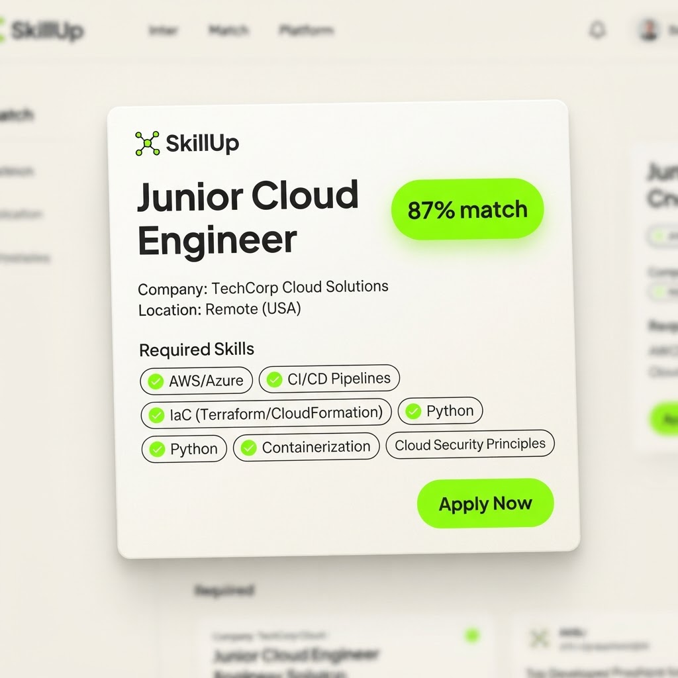678x678 pixels.
Task: Click the 87% match badge
Action: click(x=467, y=209)
